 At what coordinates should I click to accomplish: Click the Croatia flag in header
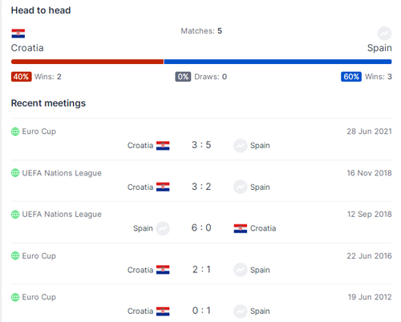click(18, 34)
